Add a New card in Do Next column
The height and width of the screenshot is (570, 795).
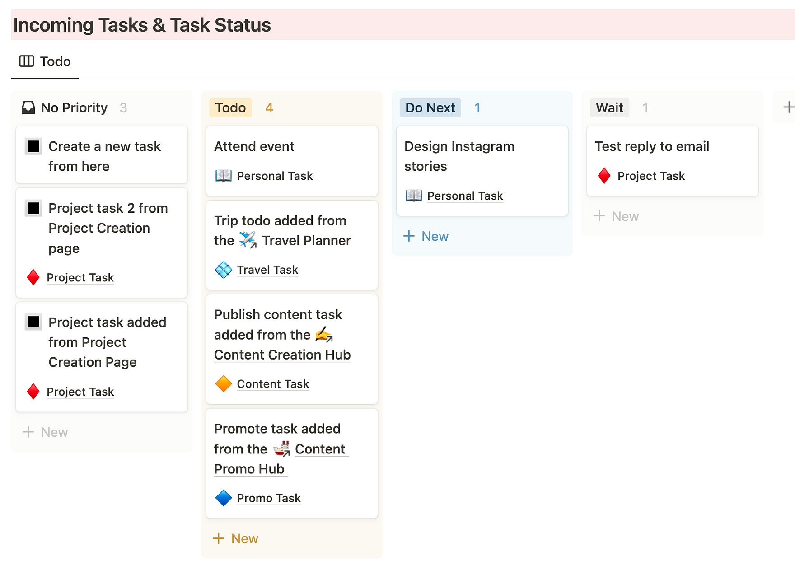426,236
